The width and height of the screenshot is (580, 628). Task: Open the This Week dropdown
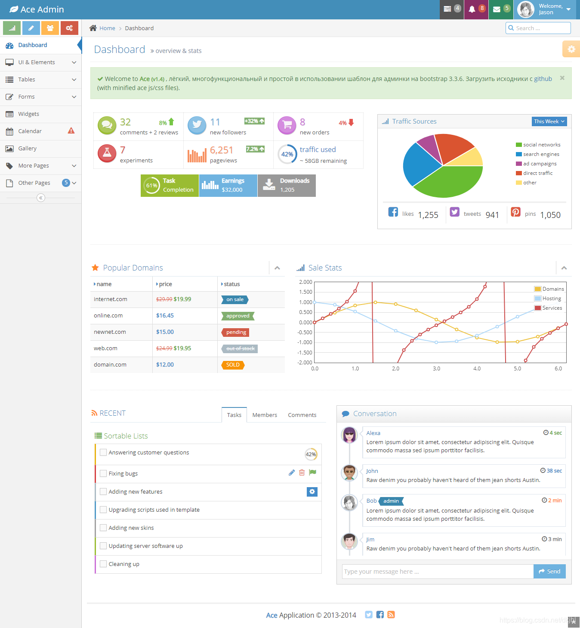[x=549, y=121]
